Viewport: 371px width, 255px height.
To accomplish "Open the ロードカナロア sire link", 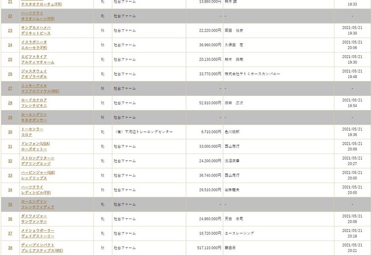I will click(34, 100).
